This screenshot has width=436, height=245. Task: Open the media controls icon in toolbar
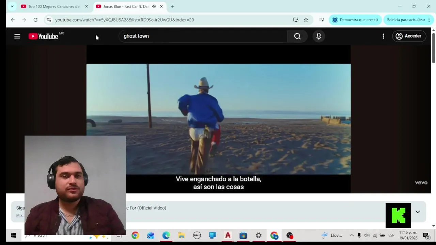[x=322, y=20]
